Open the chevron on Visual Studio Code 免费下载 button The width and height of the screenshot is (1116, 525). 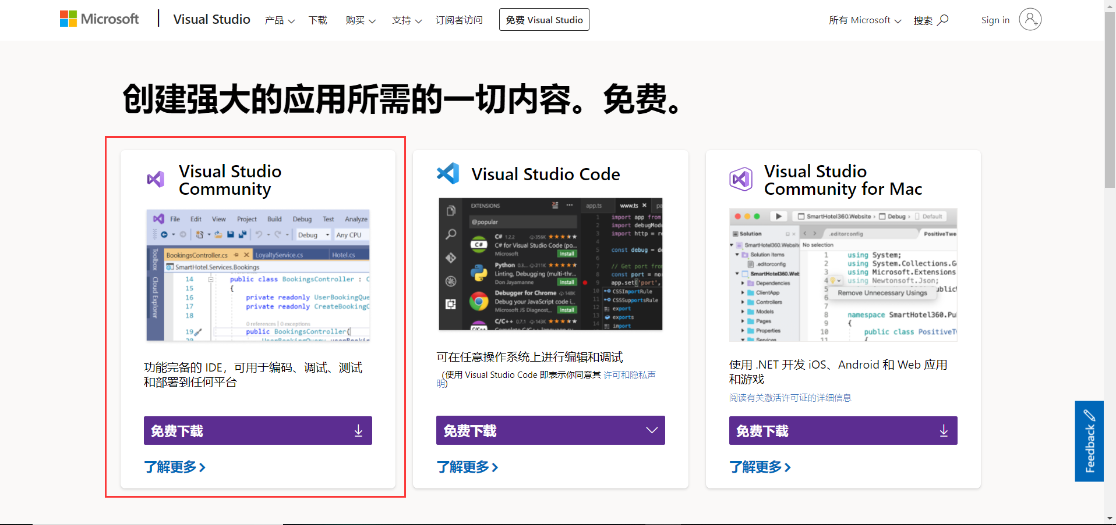point(651,430)
